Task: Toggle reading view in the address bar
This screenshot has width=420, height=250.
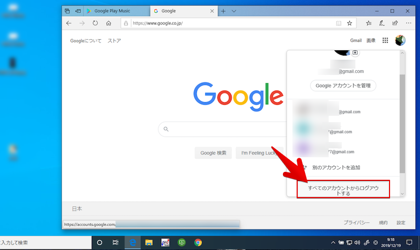Action: pos(339,23)
